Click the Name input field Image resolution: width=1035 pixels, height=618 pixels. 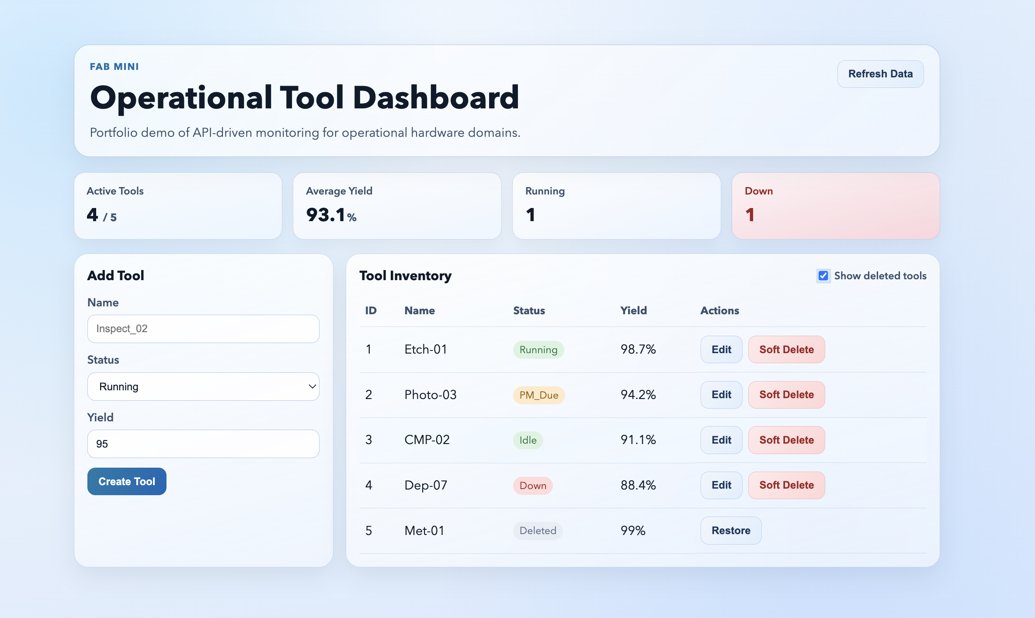click(203, 329)
